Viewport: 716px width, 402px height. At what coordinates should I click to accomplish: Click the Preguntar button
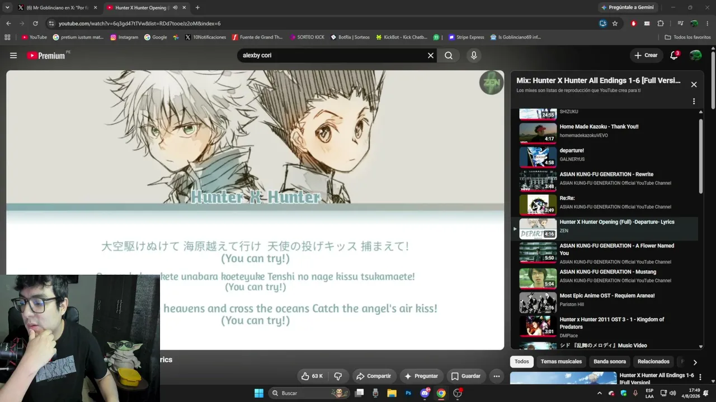tap(421, 376)
